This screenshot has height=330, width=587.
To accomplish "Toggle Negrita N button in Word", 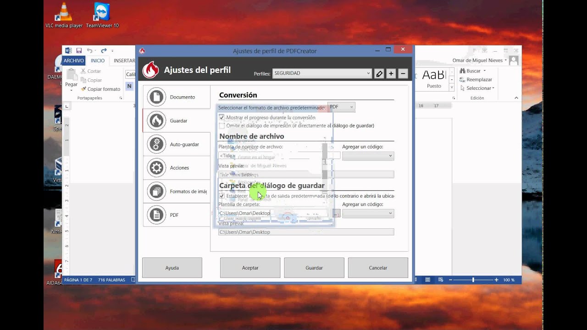I will [129, 86].
